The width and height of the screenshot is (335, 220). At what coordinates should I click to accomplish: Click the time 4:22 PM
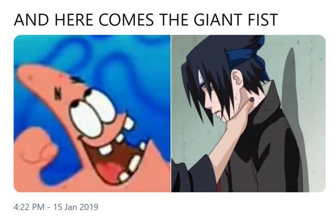[x=29, y=207]
